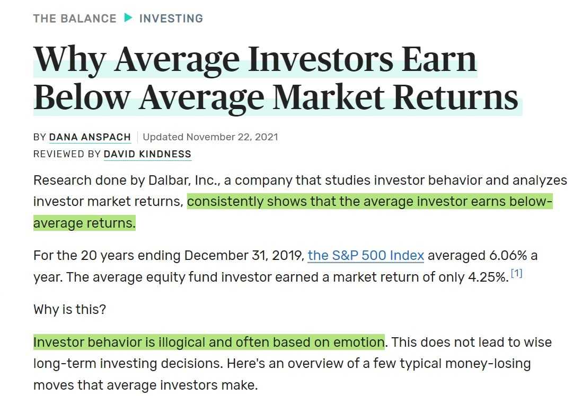Click the "Why is this?" paragraph
Screen dimensions: 582x396
[x=69, y=309]
